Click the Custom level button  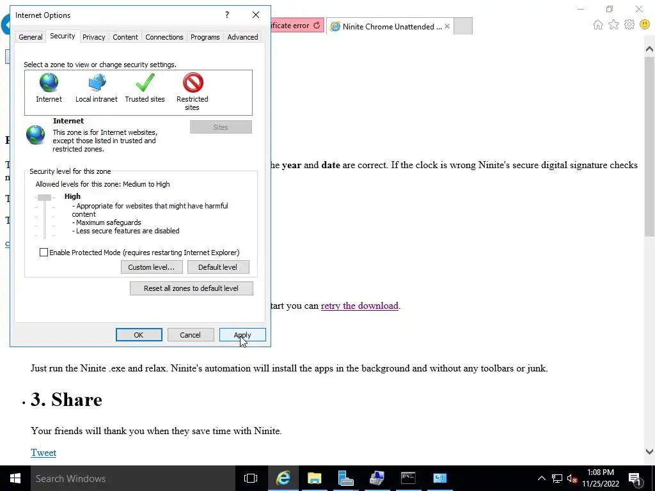pos(152,267)
